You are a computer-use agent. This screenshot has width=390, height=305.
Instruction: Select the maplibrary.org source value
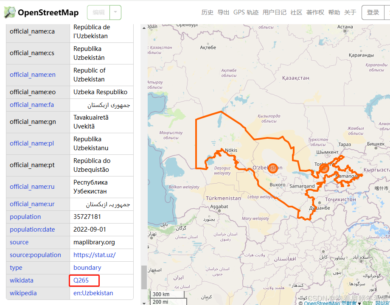tap(94, 242)
